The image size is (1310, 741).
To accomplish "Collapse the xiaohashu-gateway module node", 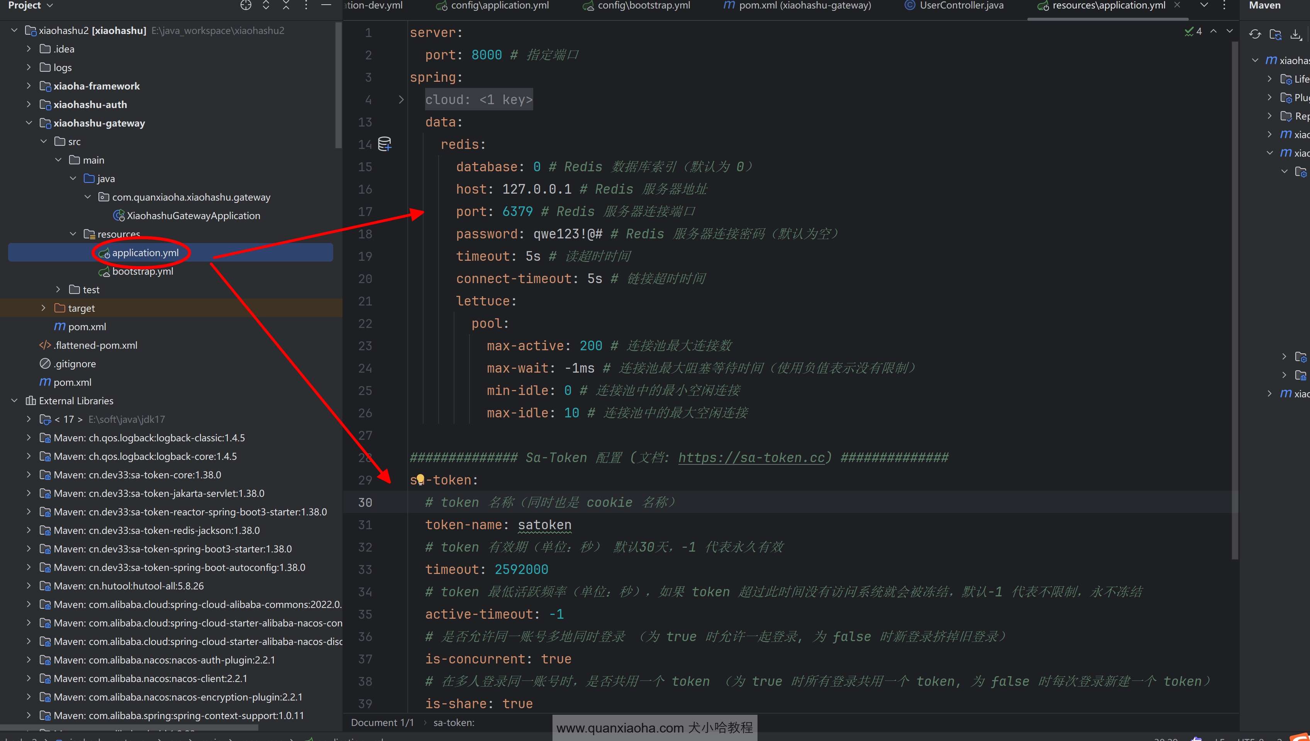I will [29, 123].
